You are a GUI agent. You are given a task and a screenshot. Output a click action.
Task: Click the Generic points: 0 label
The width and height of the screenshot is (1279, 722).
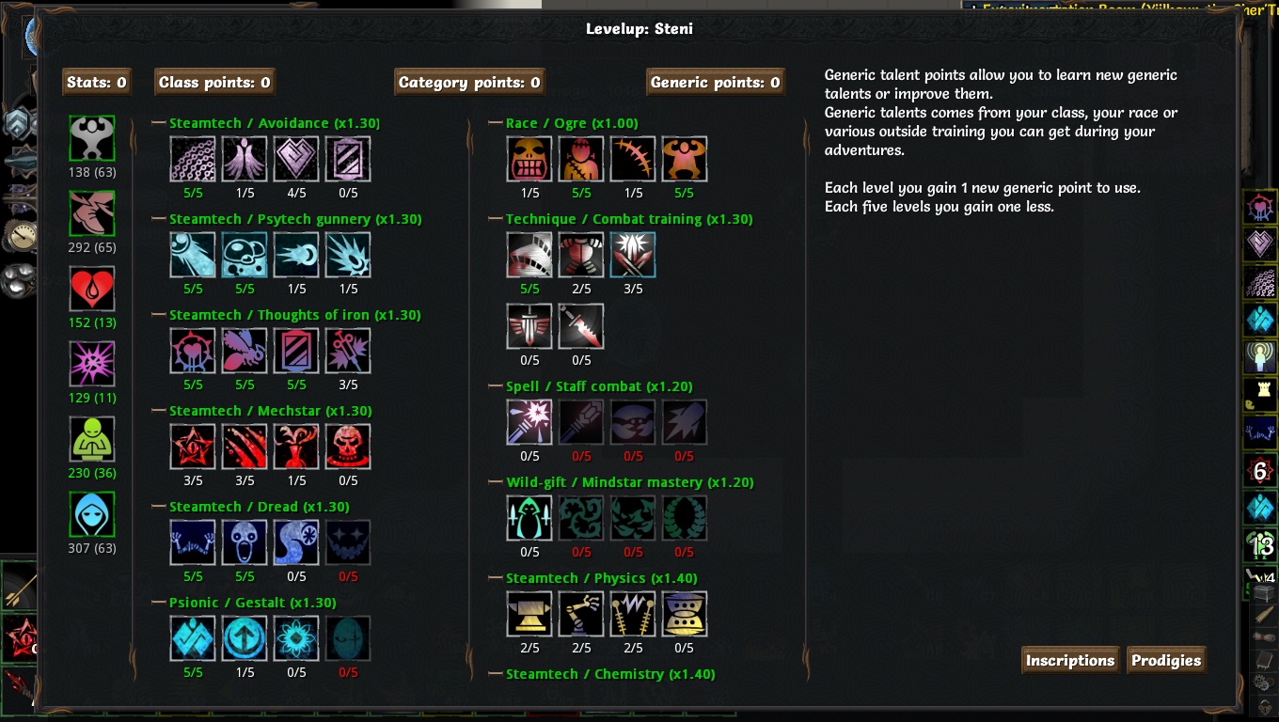tap(716, 82)
